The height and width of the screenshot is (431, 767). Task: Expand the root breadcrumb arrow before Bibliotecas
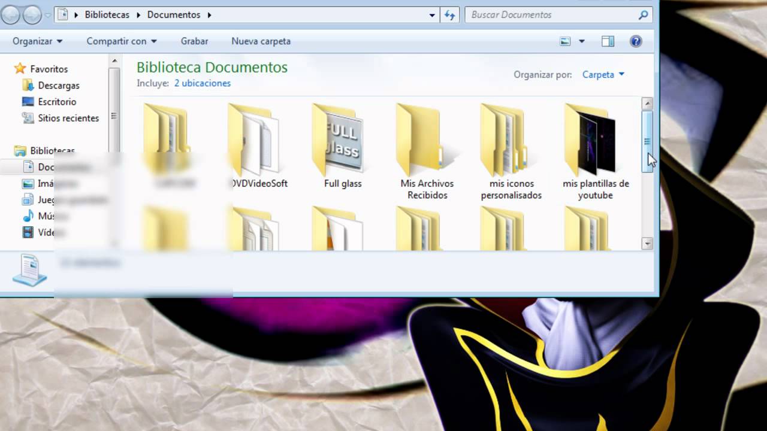tap(76, 15)
